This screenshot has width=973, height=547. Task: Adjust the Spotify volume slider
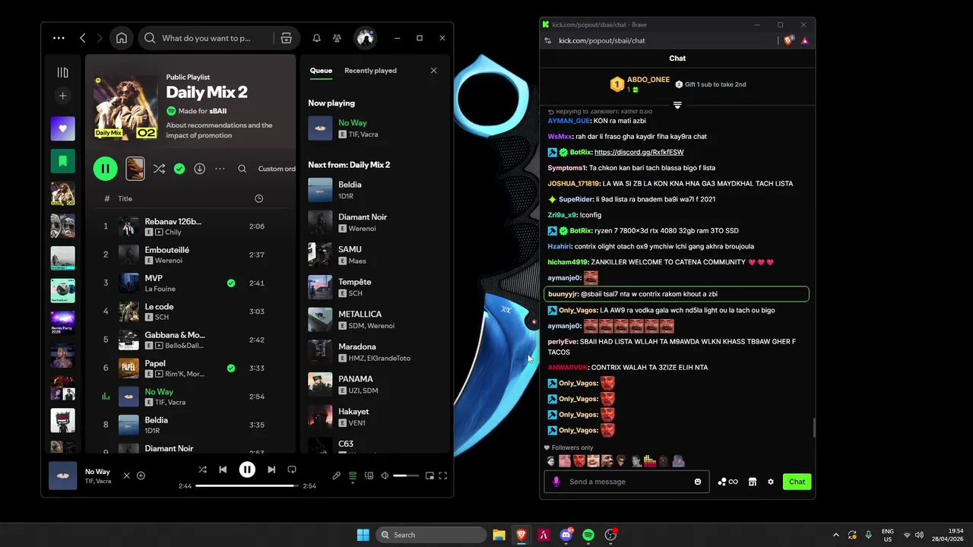[x=406, y=476]
